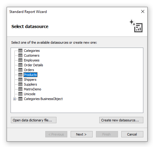The height and width of the screenshot is (147, 153).
Task: Select the Customers datasource label
Action: [32, 55]
